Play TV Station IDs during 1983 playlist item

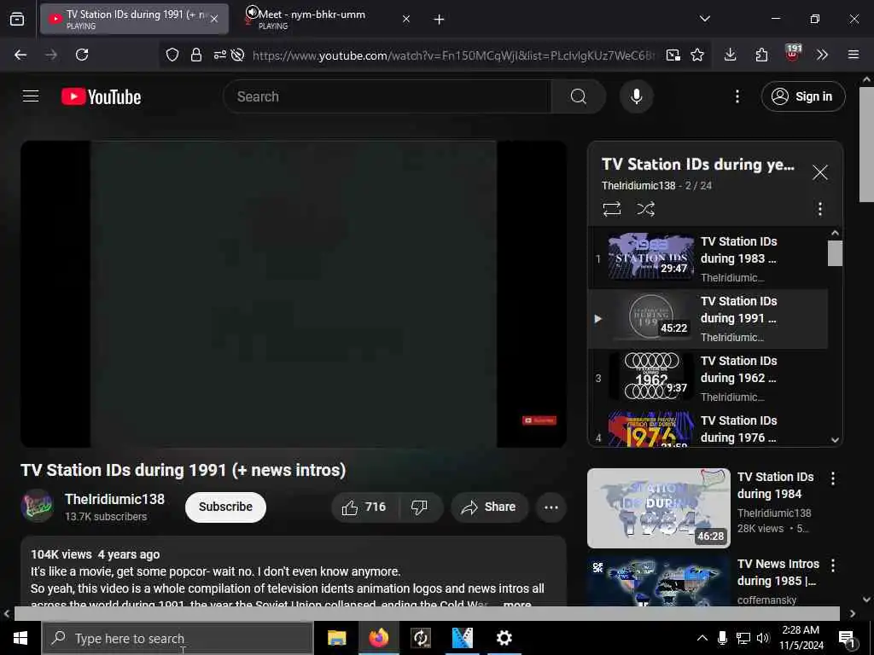[708, 258]
